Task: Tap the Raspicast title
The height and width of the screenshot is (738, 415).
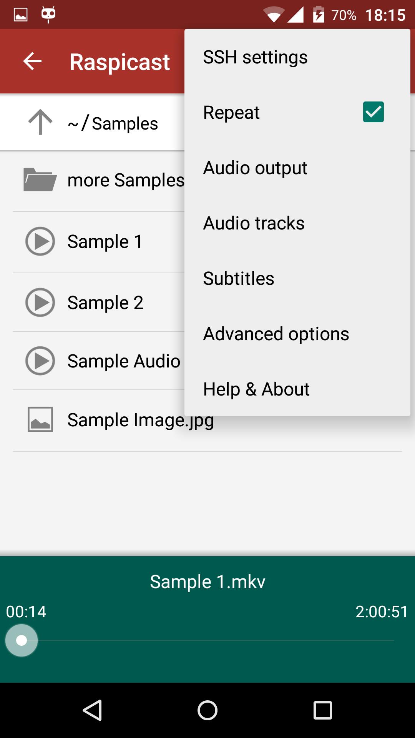Action: point(120,62)
